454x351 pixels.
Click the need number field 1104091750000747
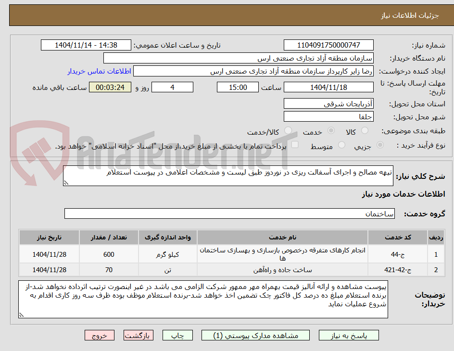(x=328, y=45)
